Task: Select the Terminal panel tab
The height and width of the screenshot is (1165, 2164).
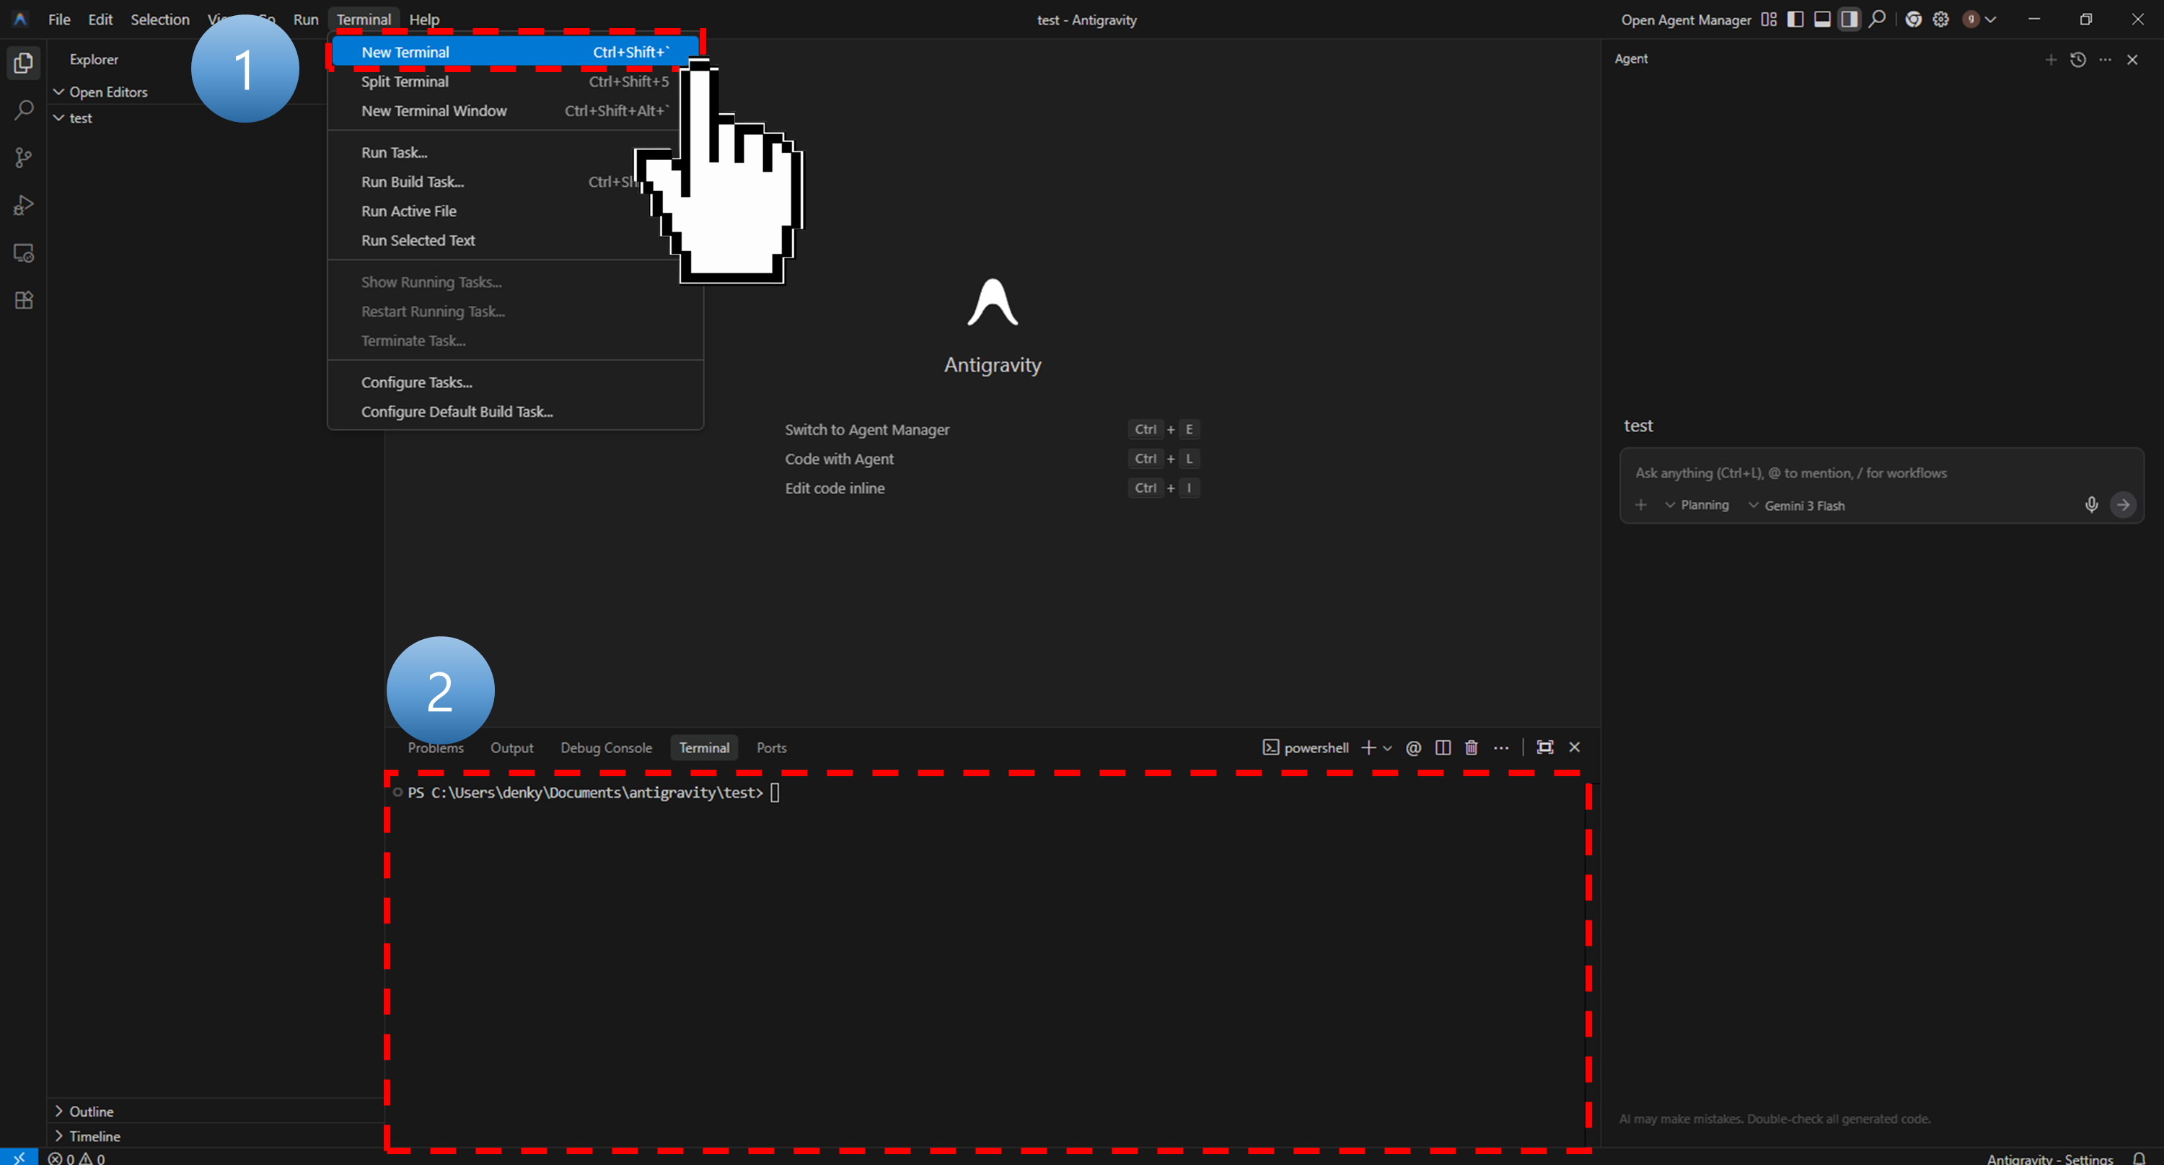Action: (704, 747)
